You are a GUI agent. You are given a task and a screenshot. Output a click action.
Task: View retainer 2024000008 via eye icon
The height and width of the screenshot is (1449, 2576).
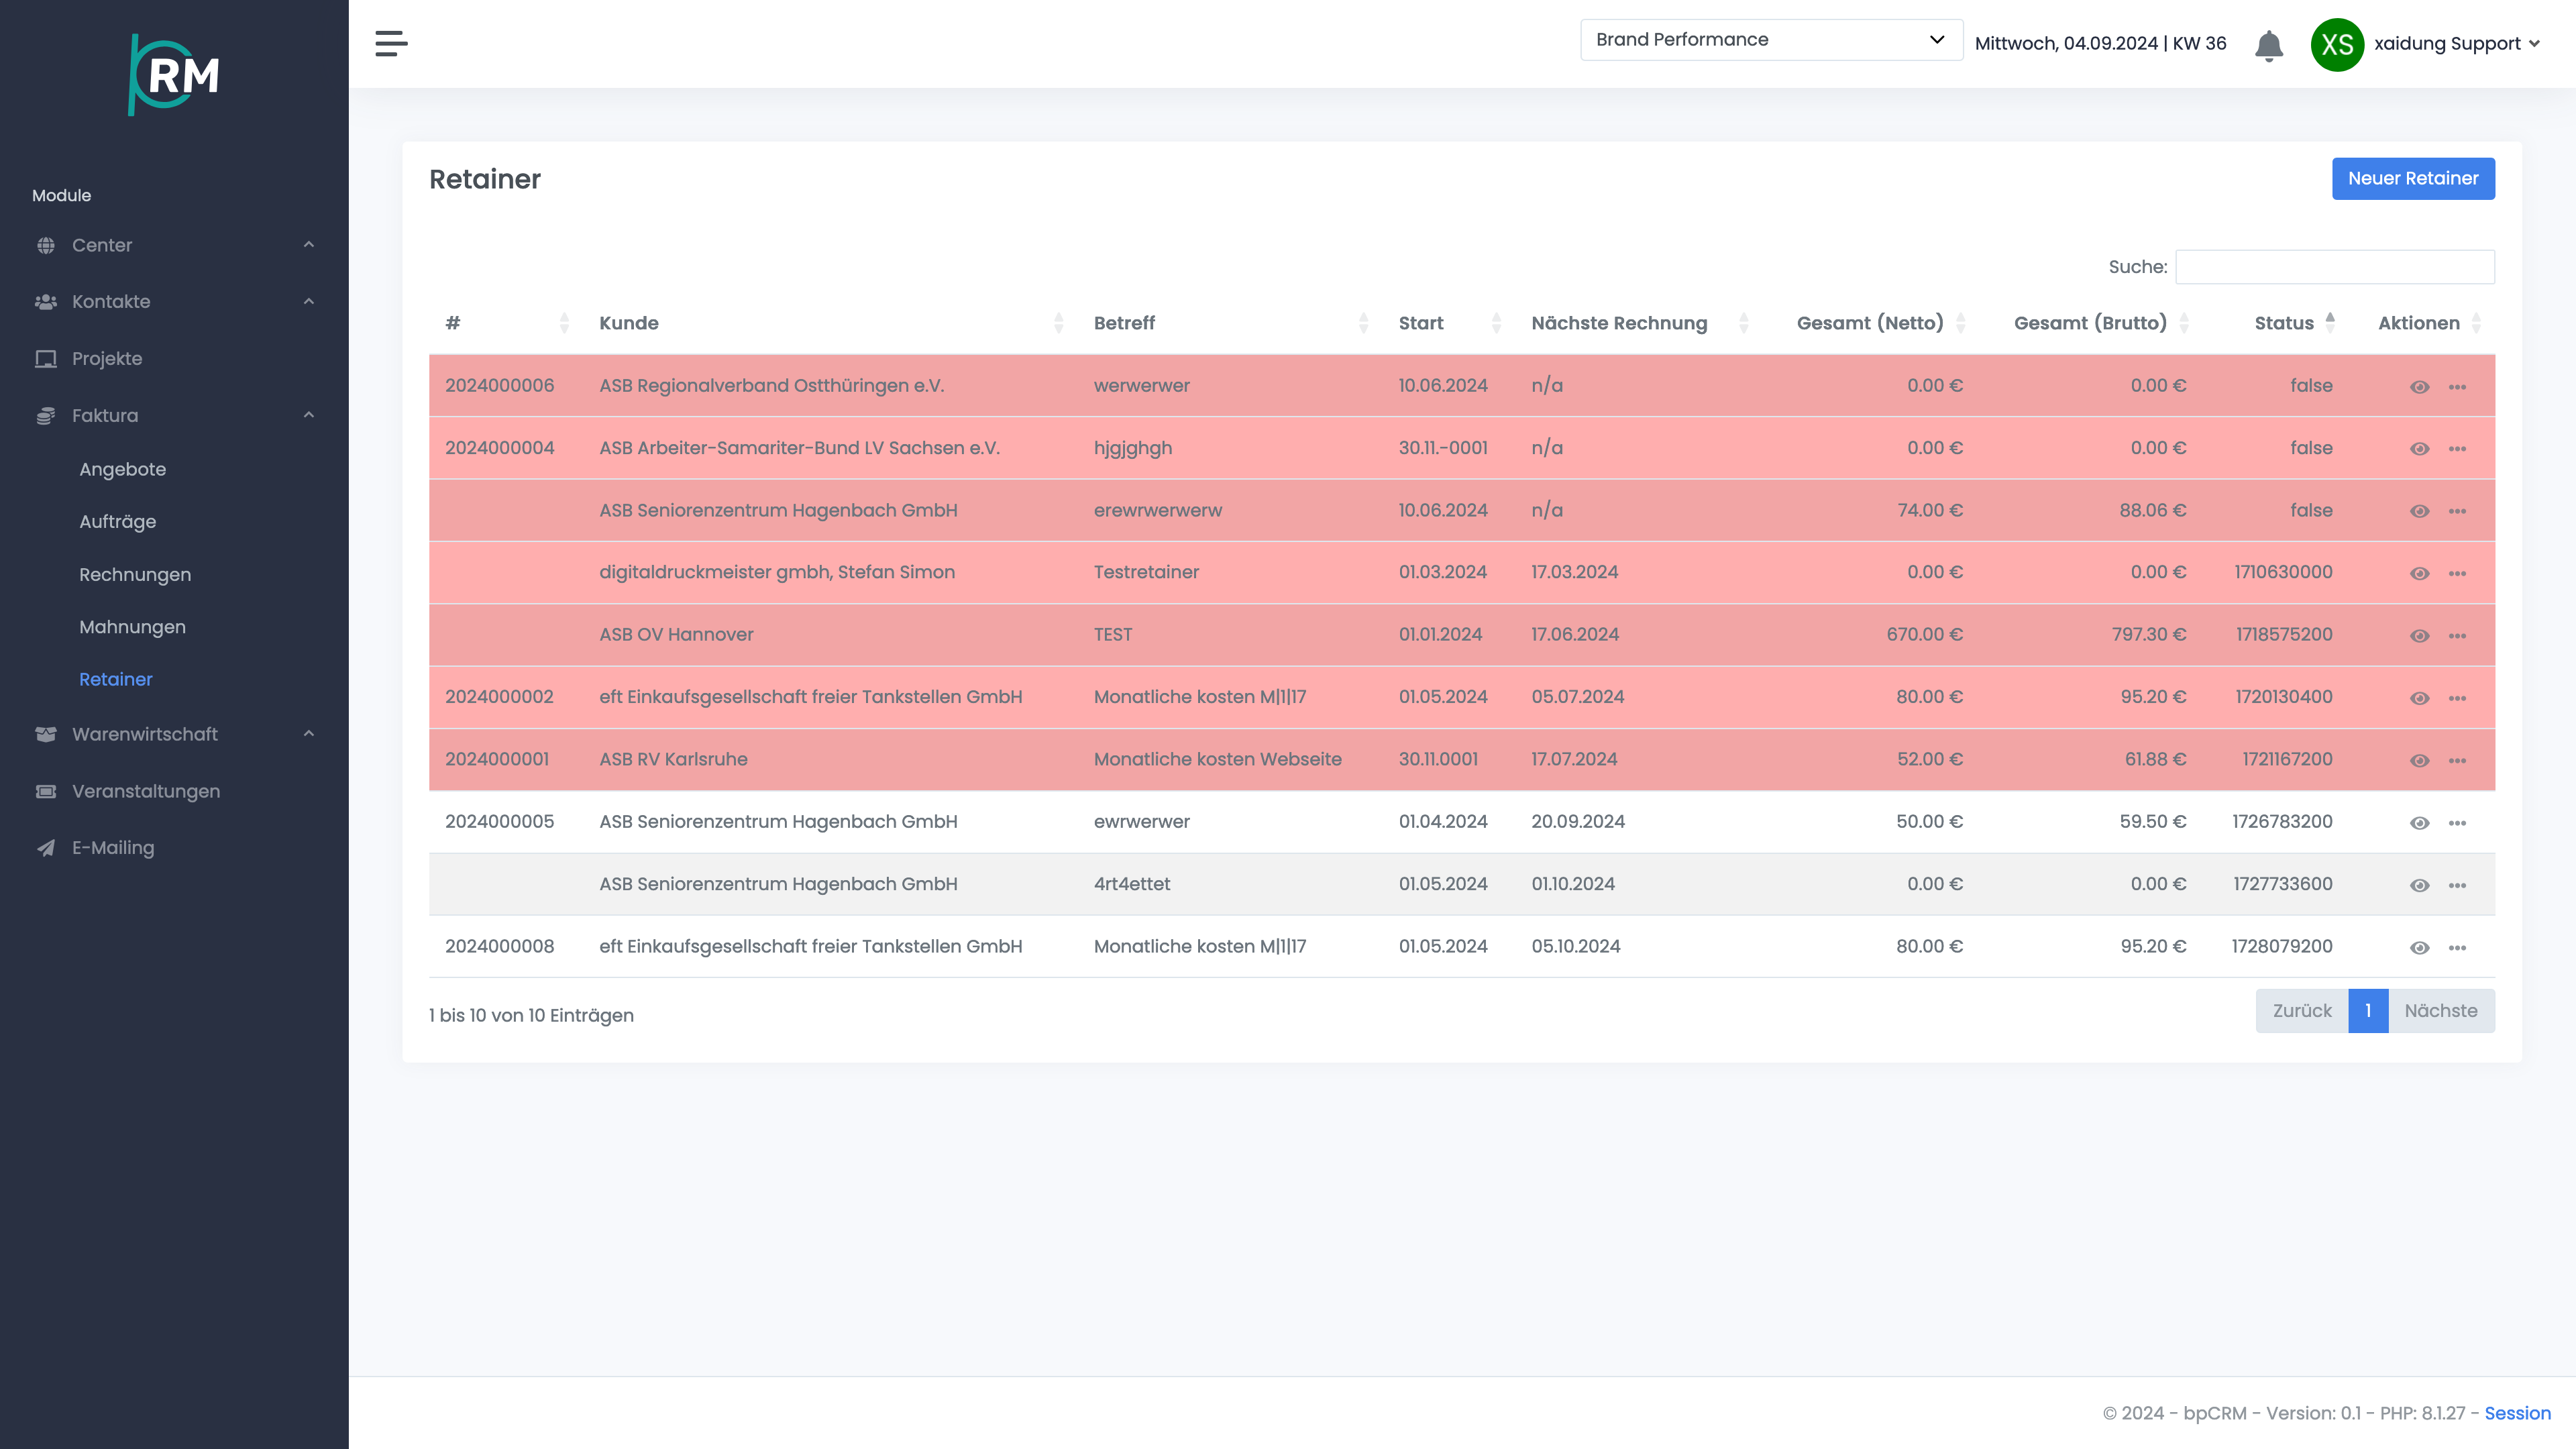2419,947
